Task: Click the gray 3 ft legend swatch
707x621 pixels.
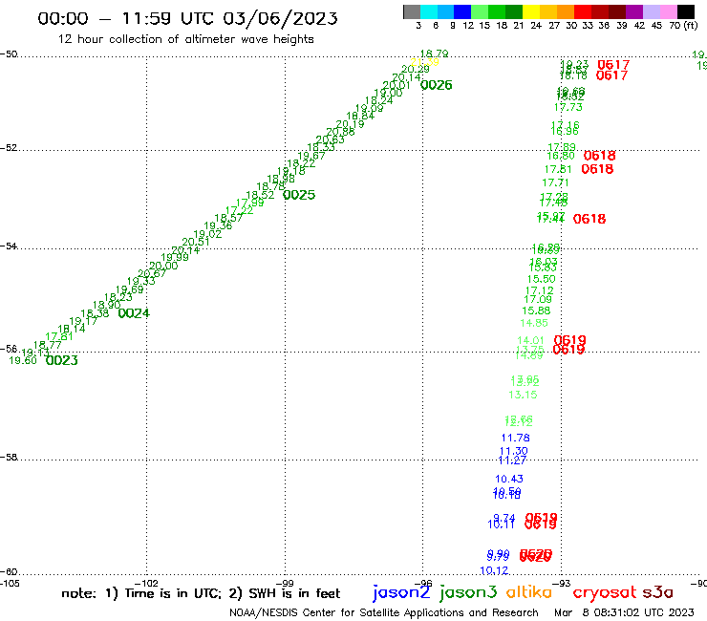Action: pos(412,11)
